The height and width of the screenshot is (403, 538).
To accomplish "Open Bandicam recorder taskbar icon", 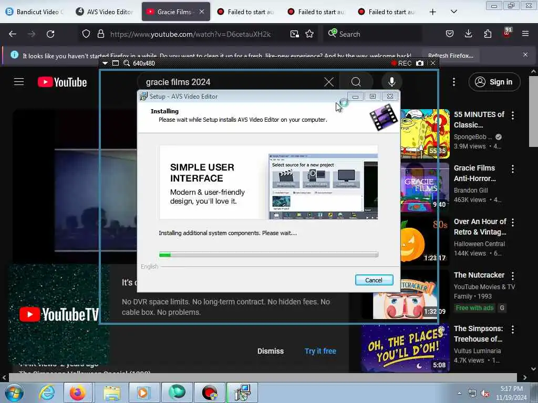I will coord(209,393).
